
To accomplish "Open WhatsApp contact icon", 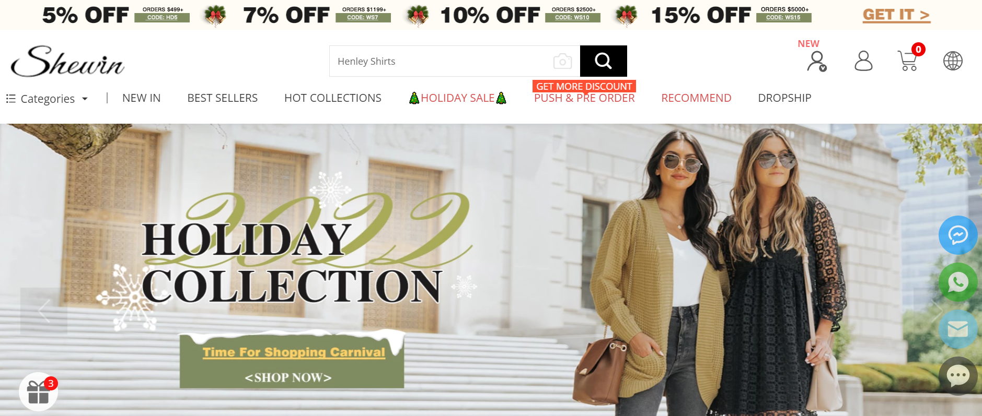I will click(958, 282).
